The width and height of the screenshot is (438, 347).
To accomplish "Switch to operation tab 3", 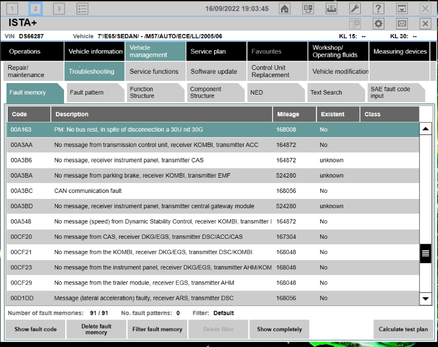I will click(59, 9).
